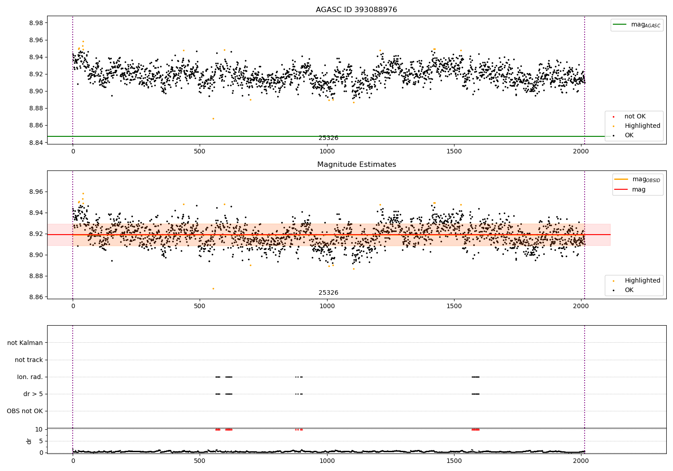Click the 'OBS not OK' axis label
Screen dimensions: 673x471
coord(25,411)
